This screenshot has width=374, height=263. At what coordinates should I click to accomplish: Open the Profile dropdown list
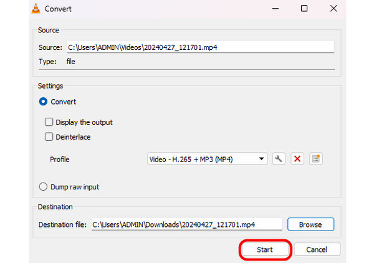tap(207, 159)
